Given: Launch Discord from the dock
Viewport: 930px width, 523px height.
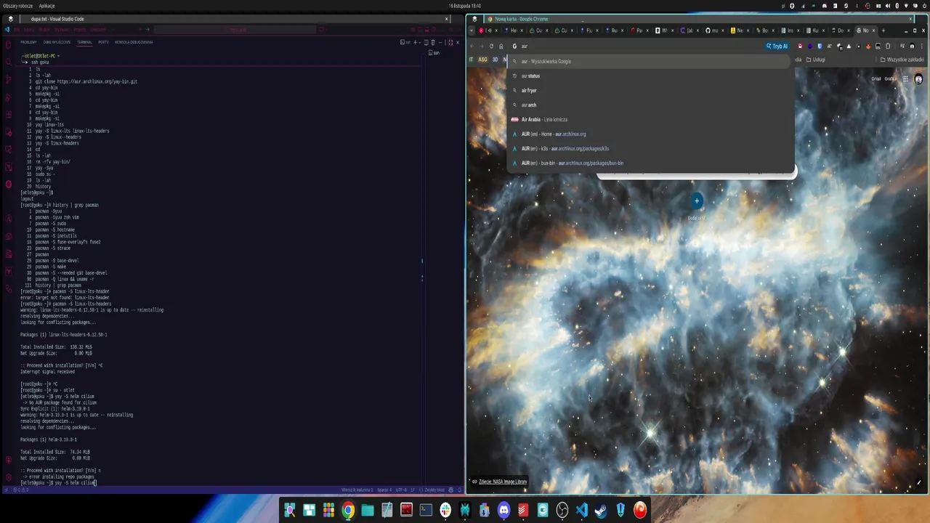Looking at the screenshot, I should pyautogui.click(x=504, y=510).
